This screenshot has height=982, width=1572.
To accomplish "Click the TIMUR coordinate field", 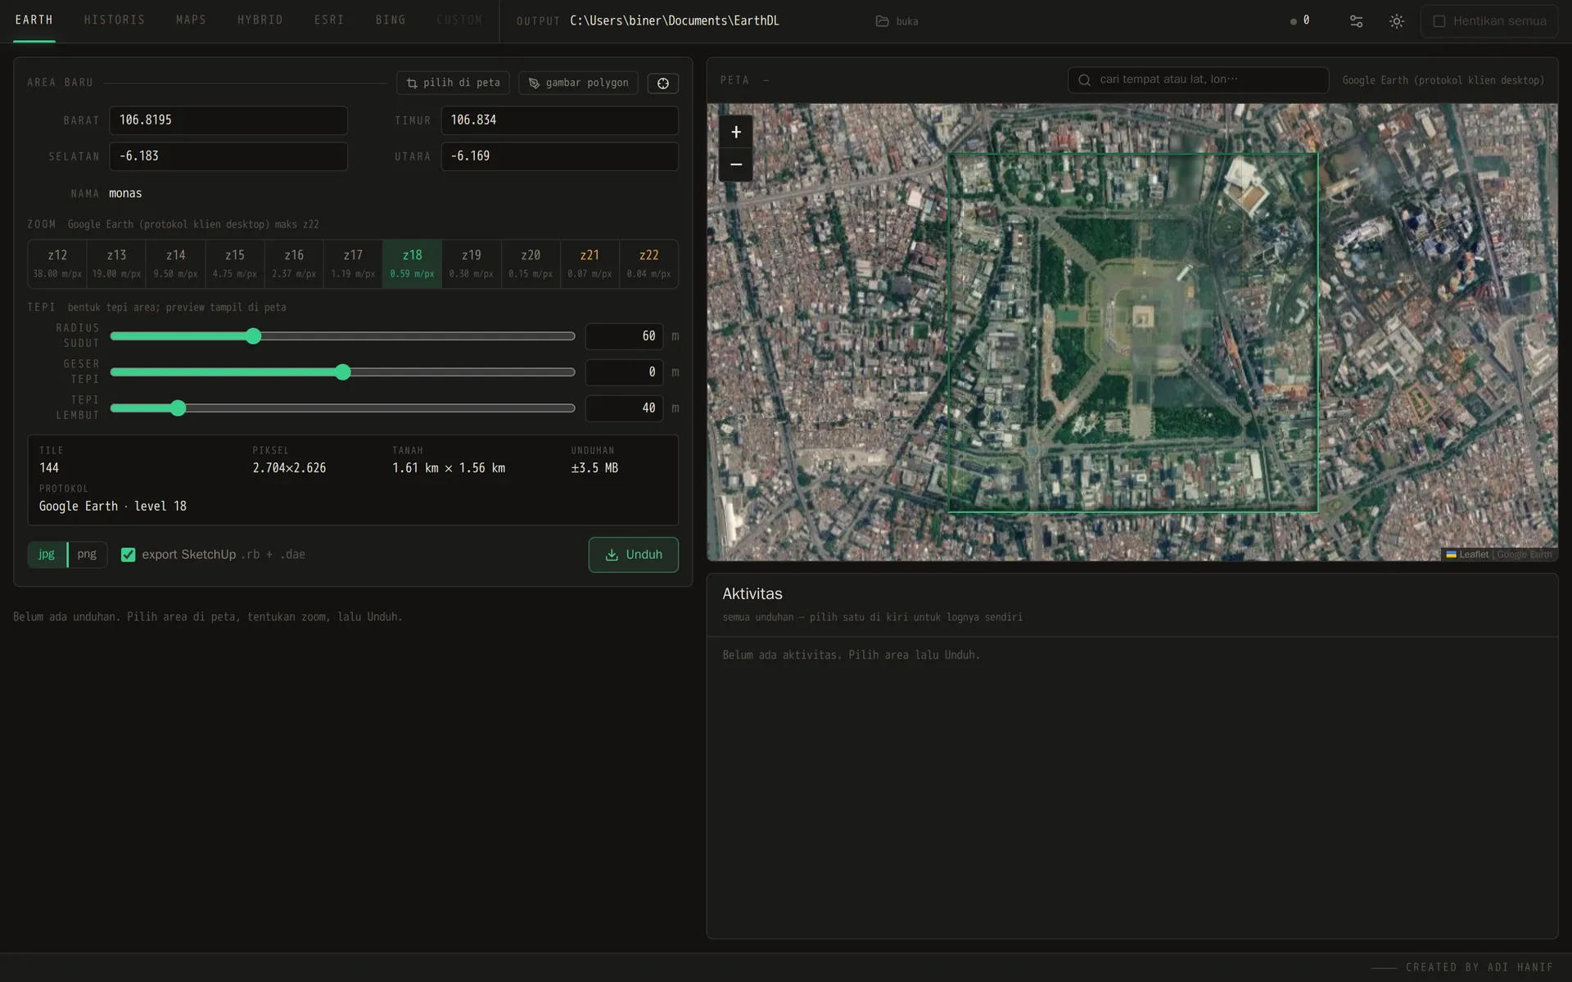I will coord(560,120).
